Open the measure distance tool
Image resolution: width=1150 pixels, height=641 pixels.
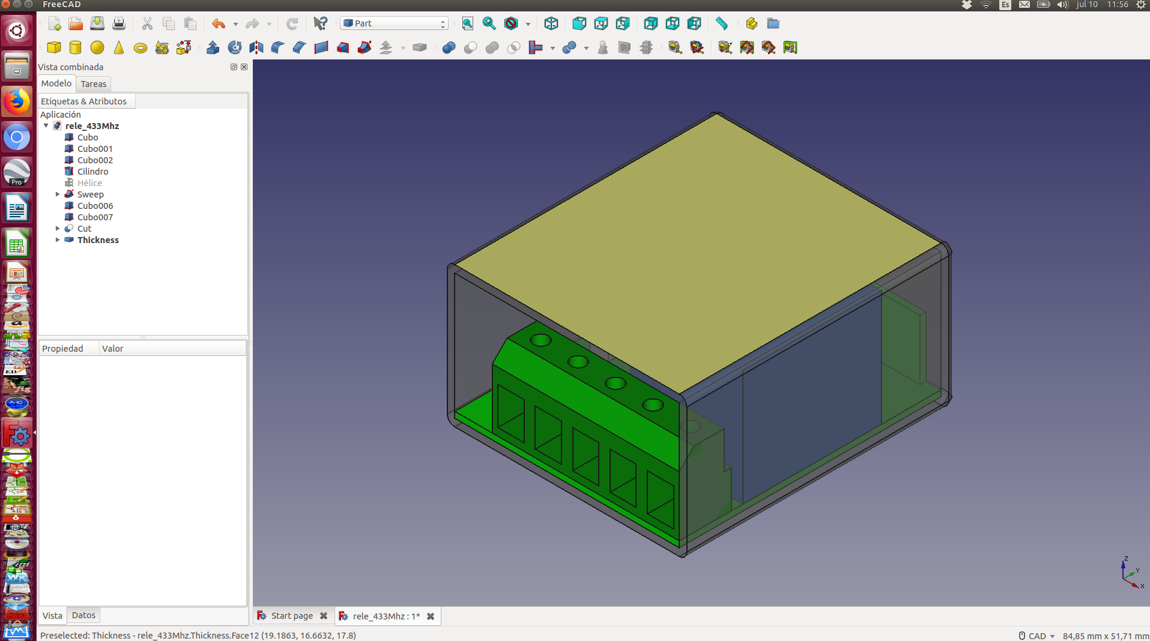tap(721, 23)
